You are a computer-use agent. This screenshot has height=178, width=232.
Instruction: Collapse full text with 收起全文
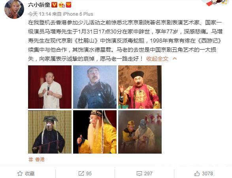(157, 59)
